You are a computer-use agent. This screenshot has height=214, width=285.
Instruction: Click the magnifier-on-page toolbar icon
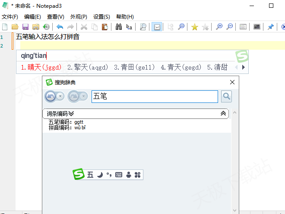[143, 27]
